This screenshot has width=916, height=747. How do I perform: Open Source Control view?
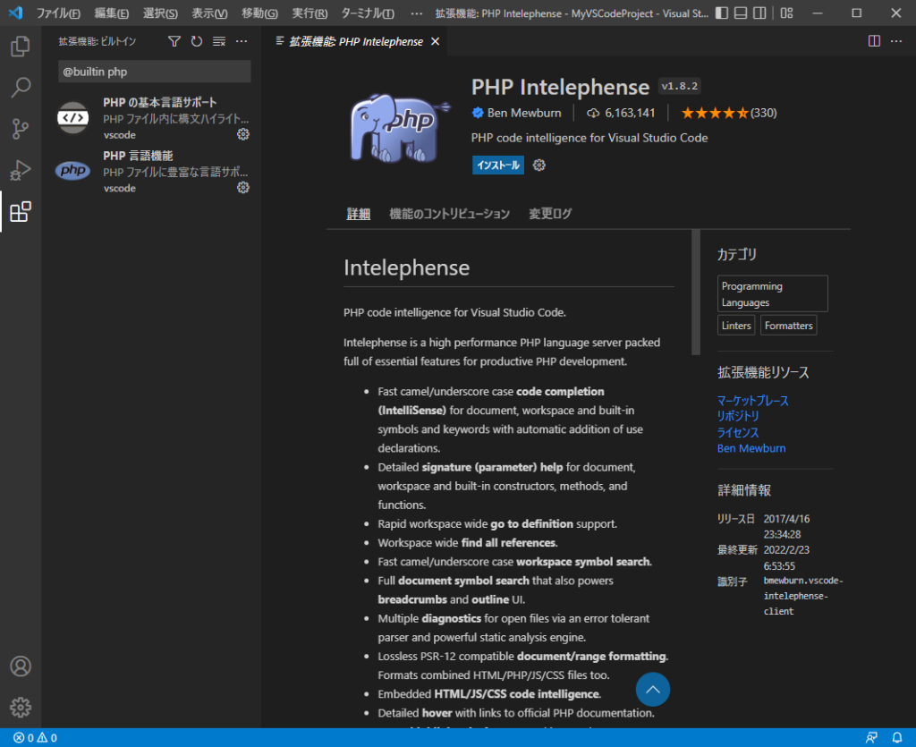(21, 129)
